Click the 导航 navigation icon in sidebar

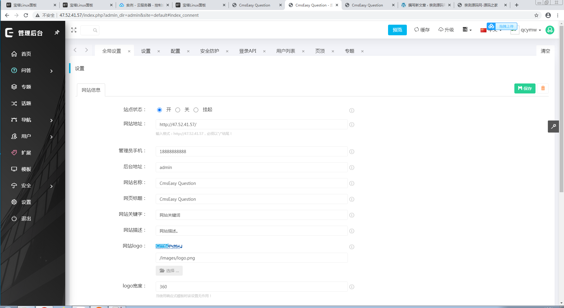pos(14,120)
